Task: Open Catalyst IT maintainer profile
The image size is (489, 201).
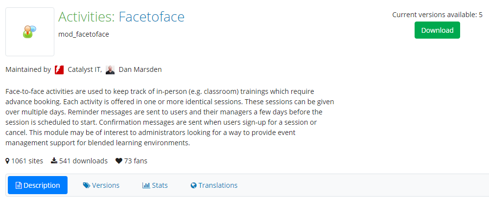Action: click(84, 70)
